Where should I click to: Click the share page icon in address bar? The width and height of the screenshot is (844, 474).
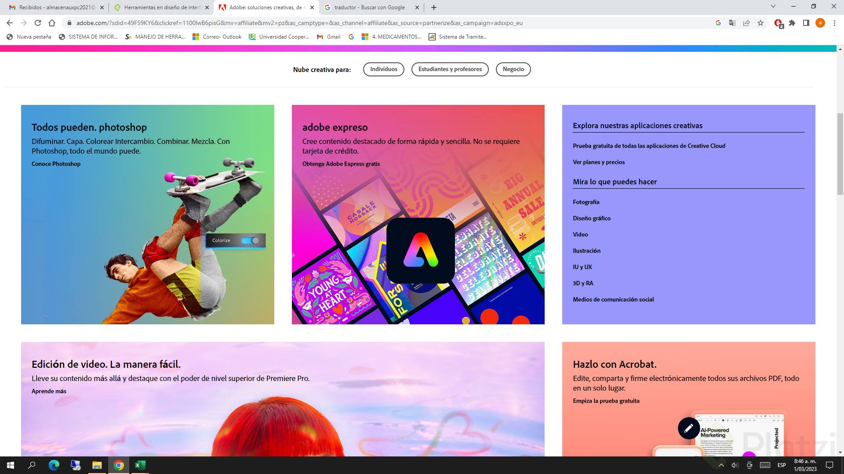746,23
